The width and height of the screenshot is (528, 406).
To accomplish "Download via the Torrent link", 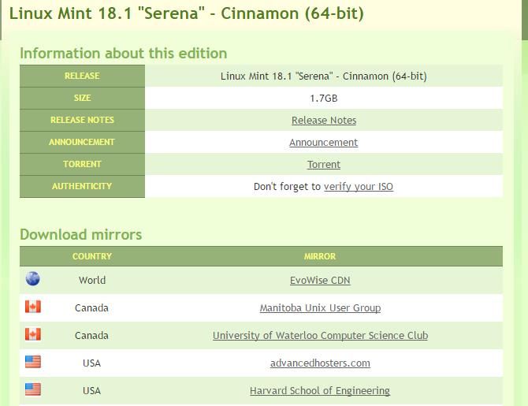I will [324, 165].
